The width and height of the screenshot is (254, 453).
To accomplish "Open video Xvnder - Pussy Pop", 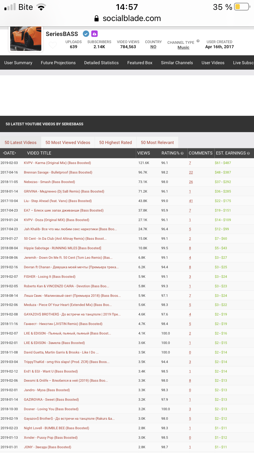I will point(51,438).
